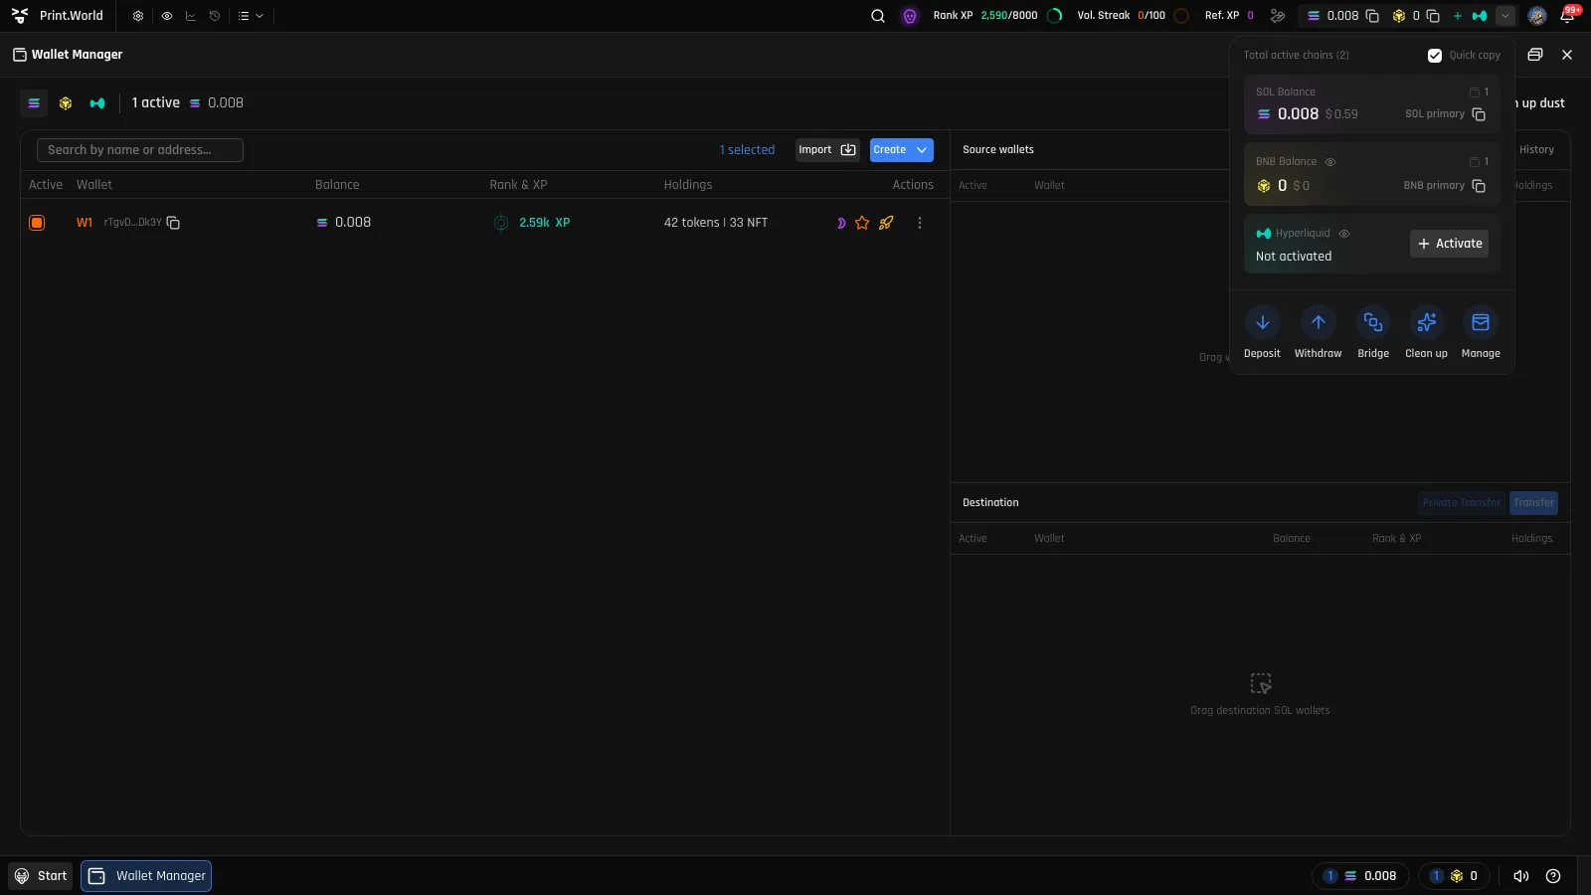Copy BNB address from top bar balance
This screenshot has width=1591, height=895.
point(1433,16)
